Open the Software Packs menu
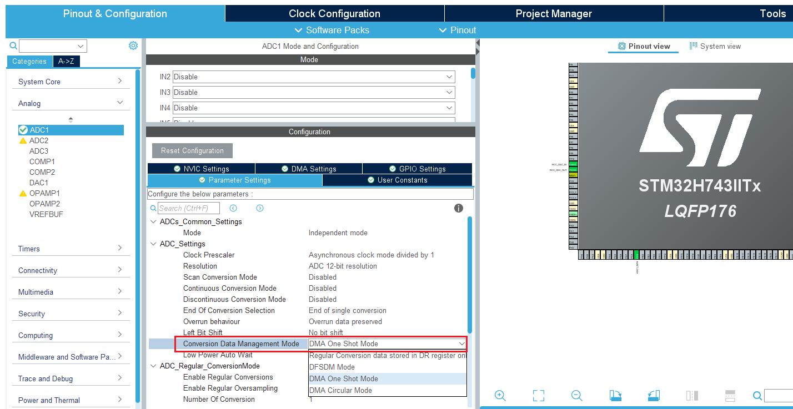Viewport: 793px width, 409px height. pos(332,30)
